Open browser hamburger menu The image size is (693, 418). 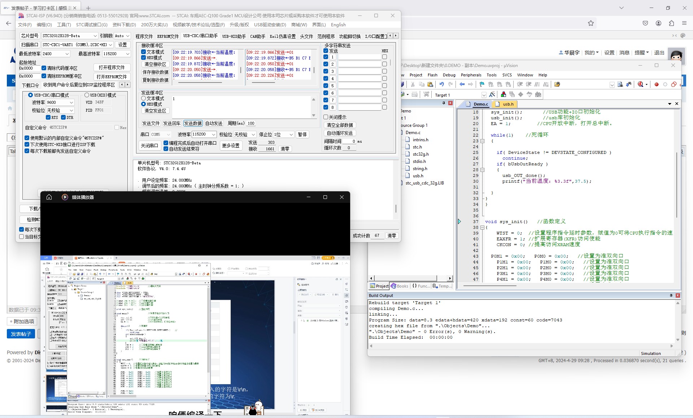pyautogui.click(x=684, y=23)
